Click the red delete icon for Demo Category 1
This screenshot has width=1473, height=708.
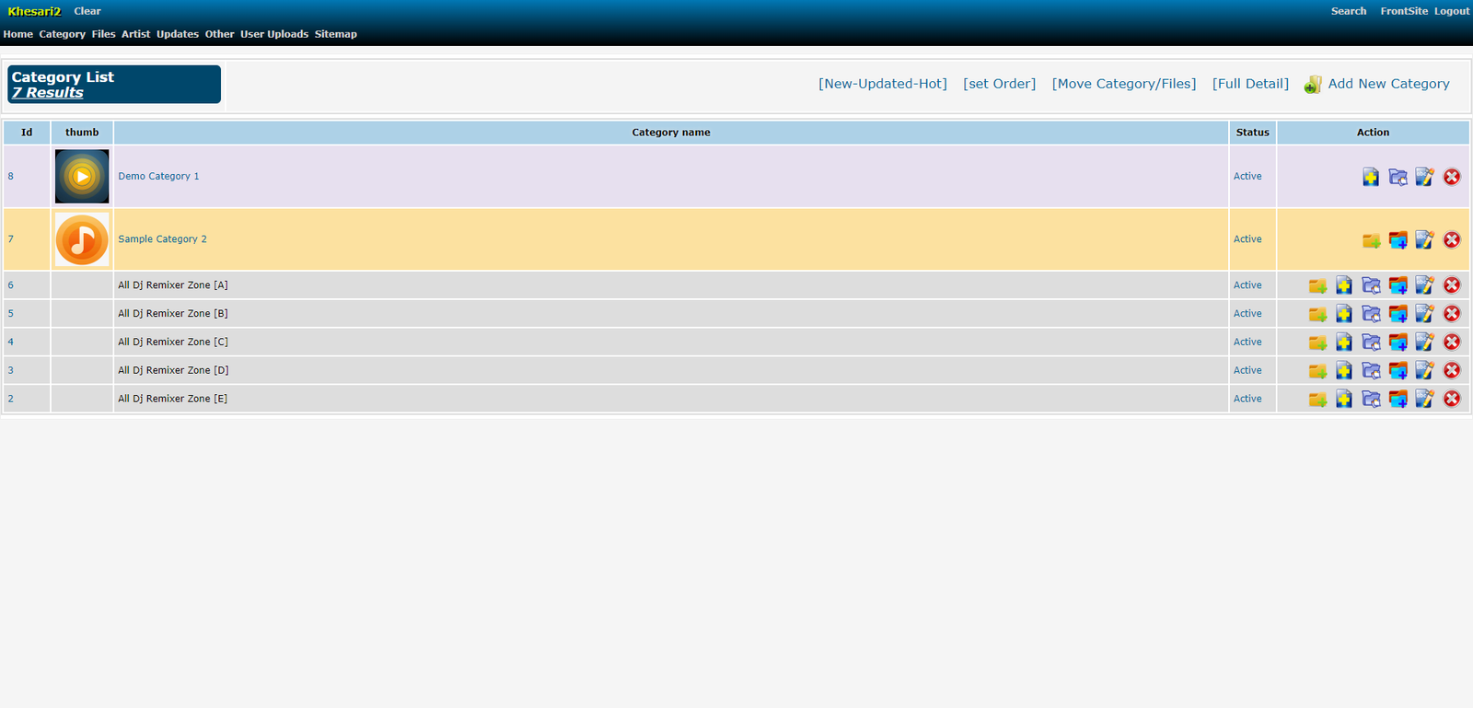pyautogui.click(x=1452, y=177)
